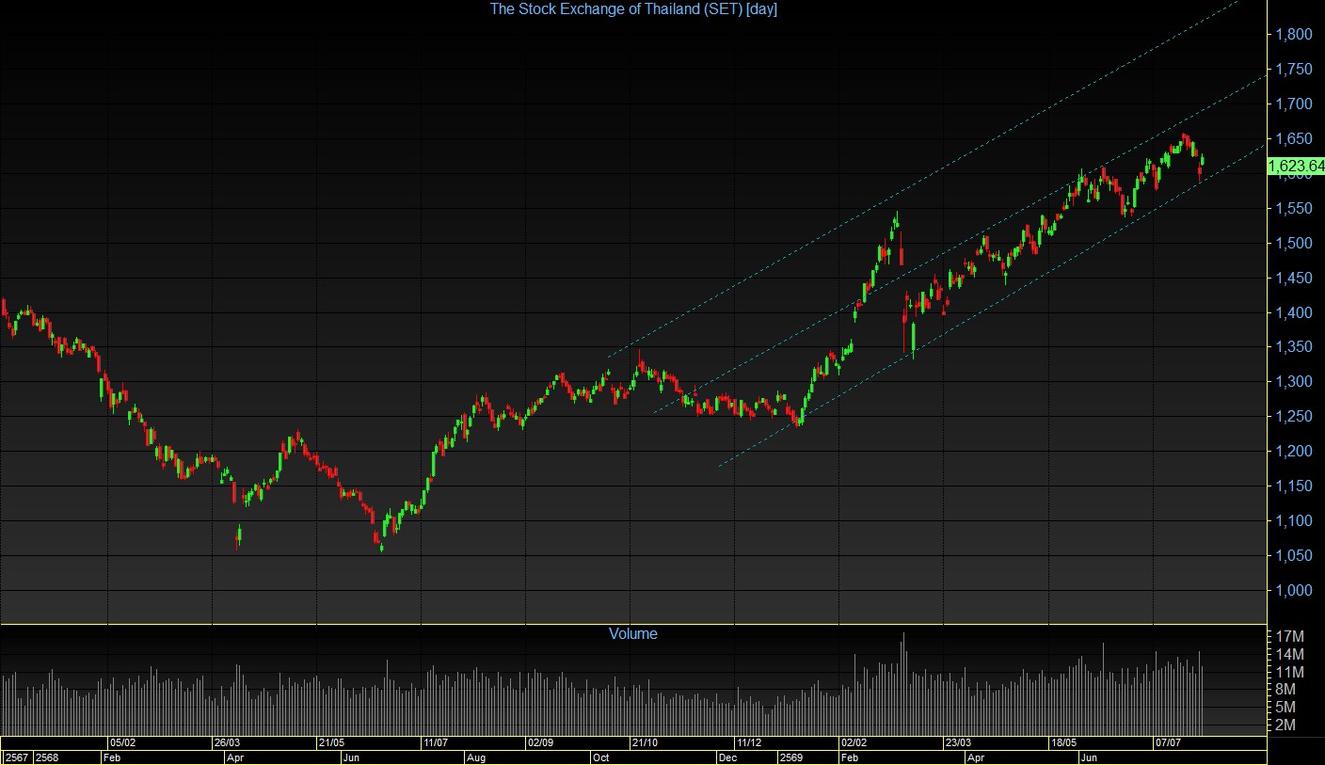Screen dimensions: 1325x765
Task: Select the 1,050 price axis label
Action: [1293, 556]
